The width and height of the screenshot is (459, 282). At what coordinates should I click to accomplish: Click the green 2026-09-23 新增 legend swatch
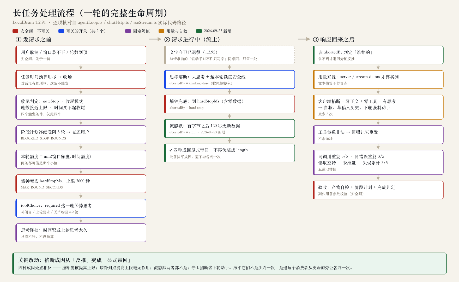(199, 31)
